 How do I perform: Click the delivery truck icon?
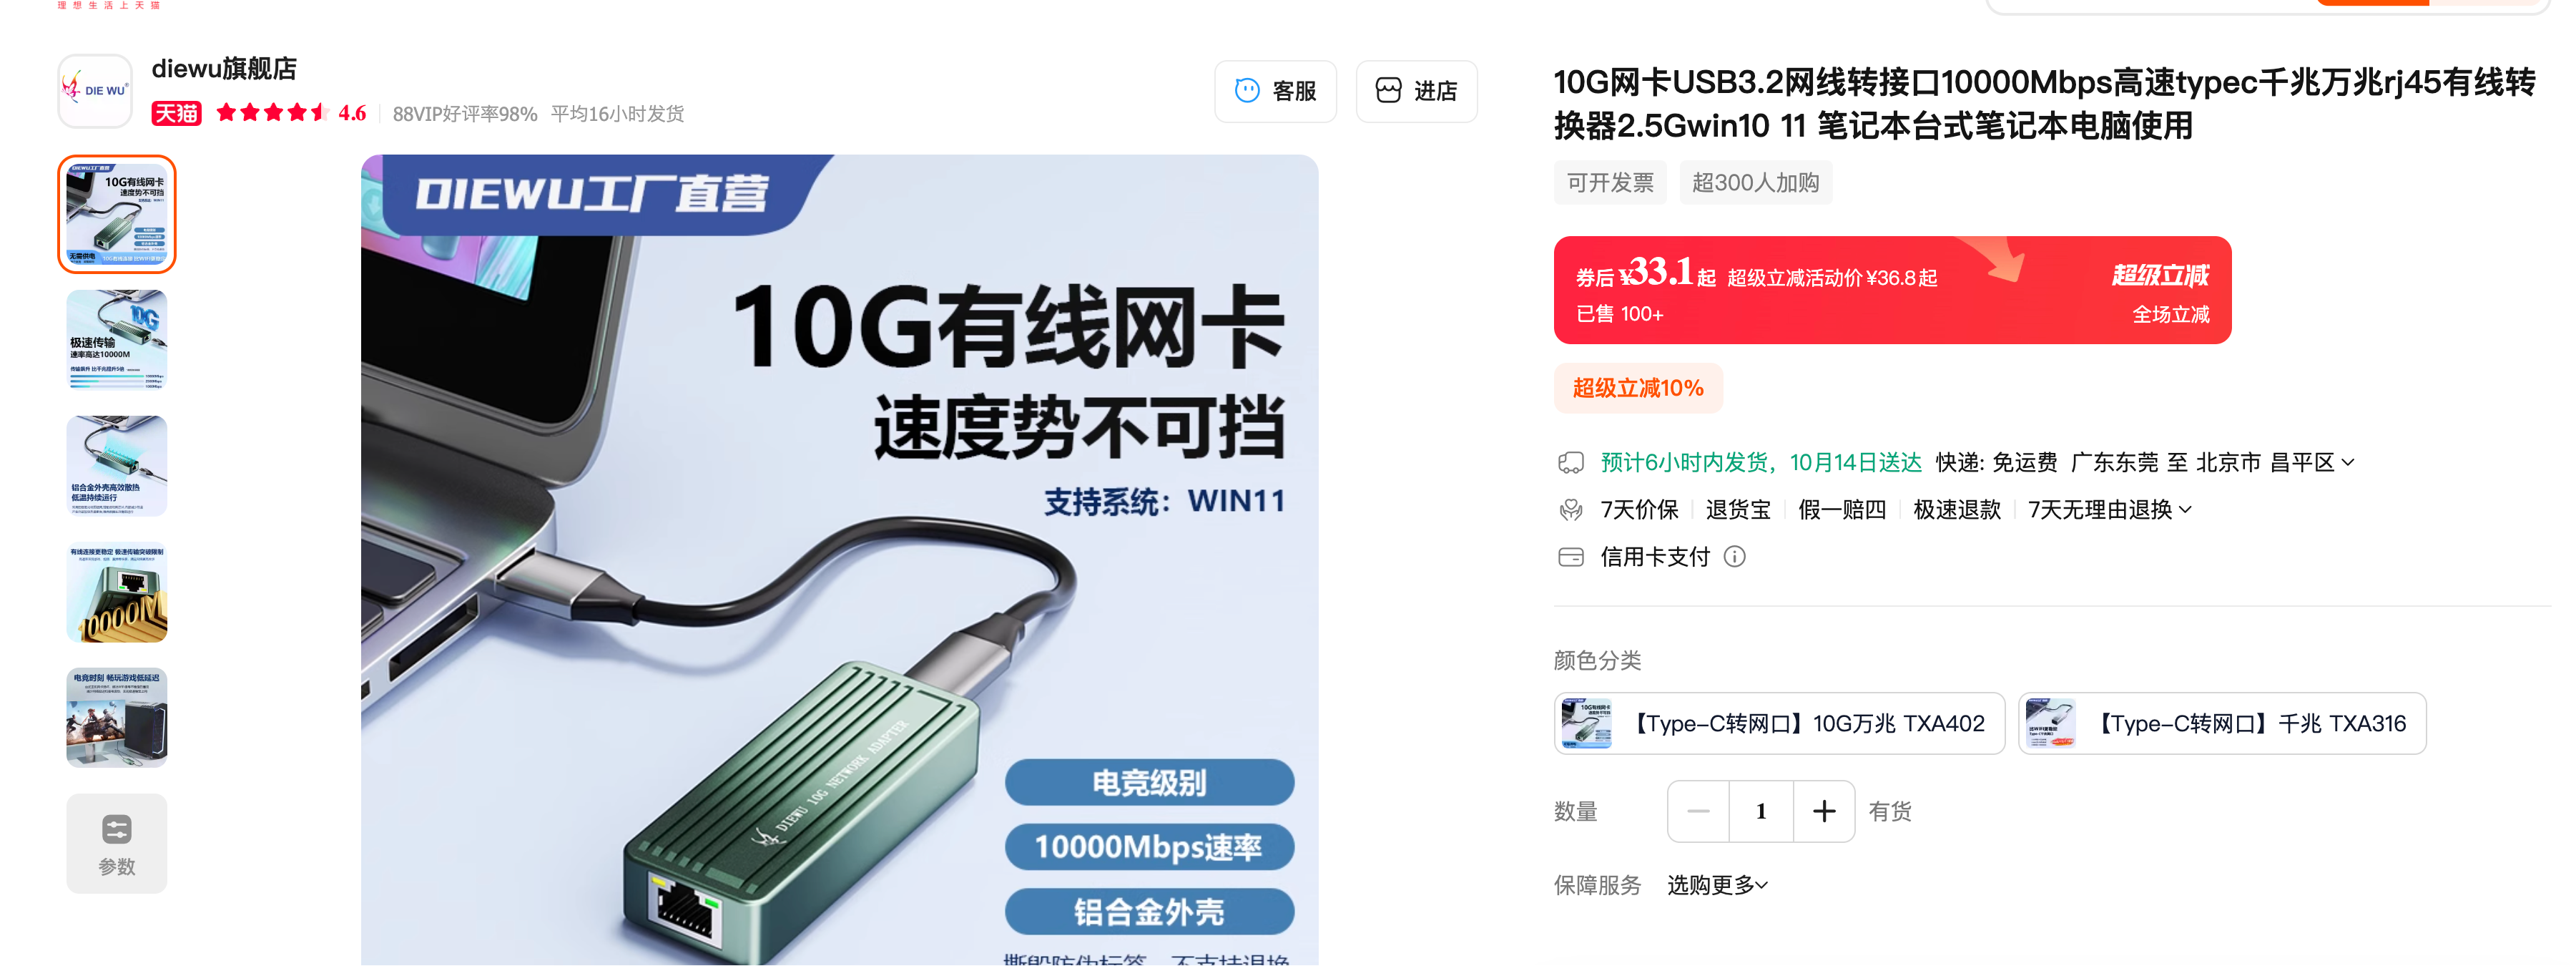(1570, 462)
